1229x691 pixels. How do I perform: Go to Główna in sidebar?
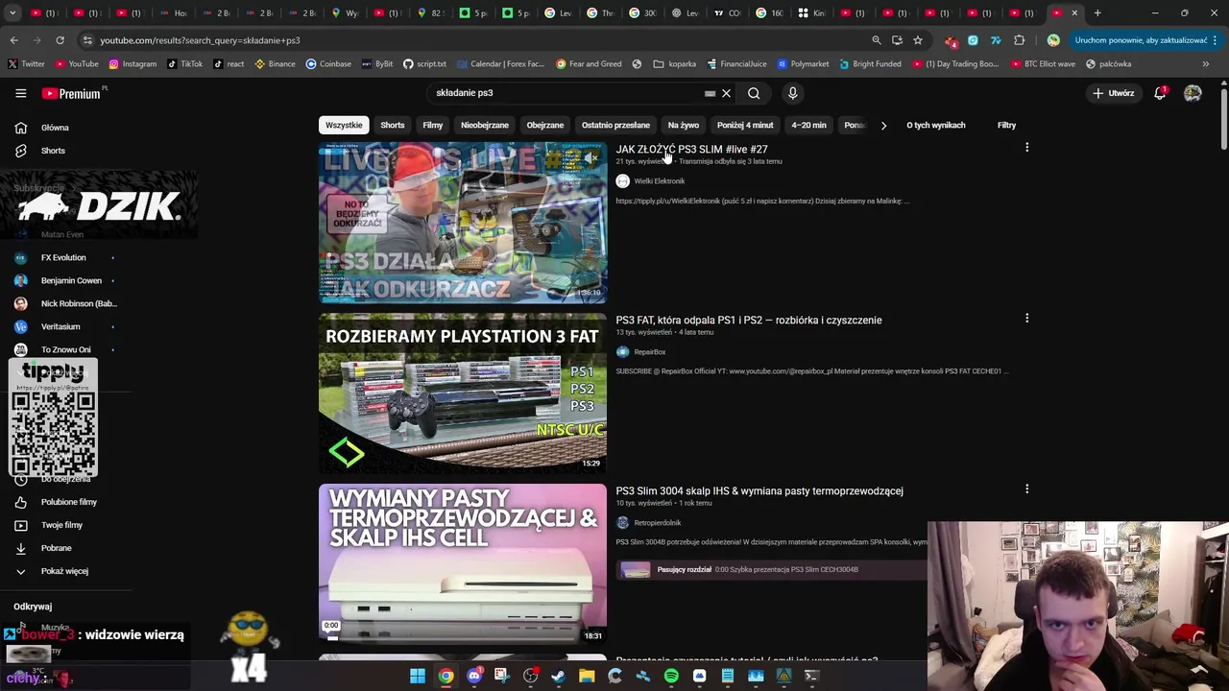[x=55, y=128]
